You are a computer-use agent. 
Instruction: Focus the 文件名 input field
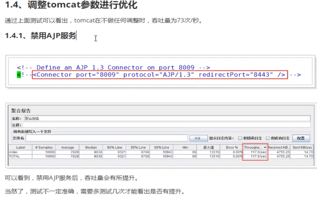click(106, 138)
